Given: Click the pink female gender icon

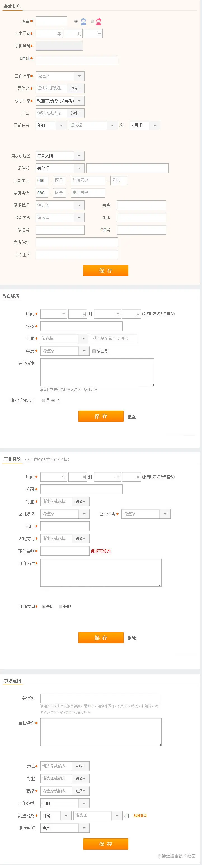Looking at the screenshot, I should pos(98,20).
